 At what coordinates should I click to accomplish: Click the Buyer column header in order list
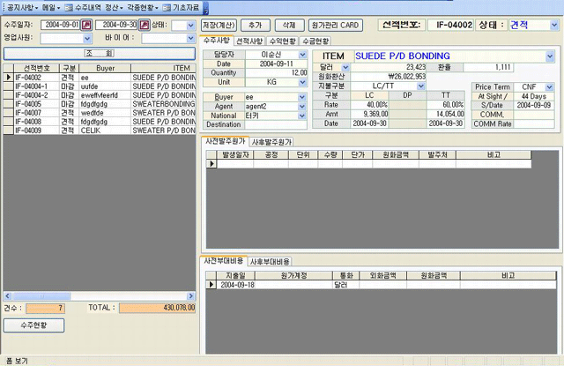(x=105, y=69)
